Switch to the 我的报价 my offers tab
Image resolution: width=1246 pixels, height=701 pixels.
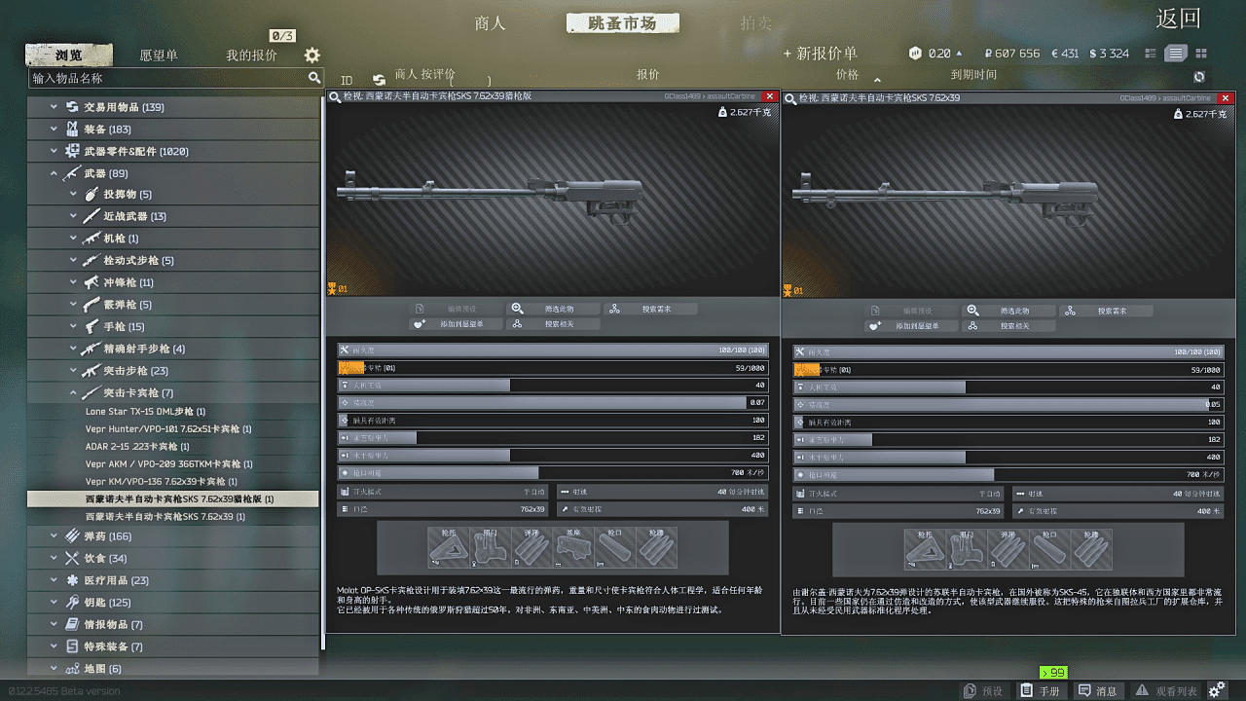tap(251, 55)
